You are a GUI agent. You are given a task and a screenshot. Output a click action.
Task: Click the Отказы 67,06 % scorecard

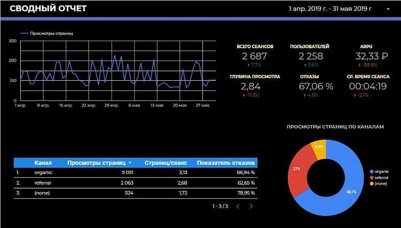(x=316, y=86)
